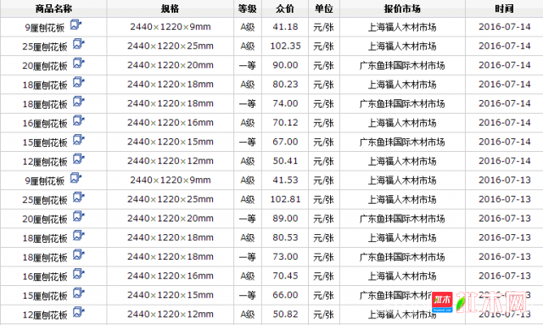Open chart icon for 25厘刨花板 priced 102.35

79,44
